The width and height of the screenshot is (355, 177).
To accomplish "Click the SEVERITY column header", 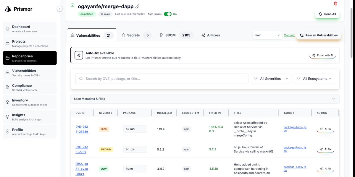I will pyautogui.click(x=106, y=113).
